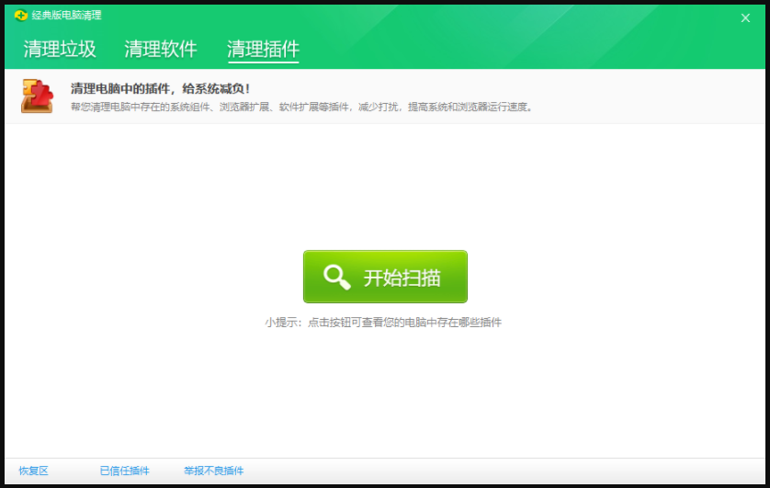Screen dimensions: 770x488
Task: Open the 已信任插件 link
Action: tap(124, 471)
